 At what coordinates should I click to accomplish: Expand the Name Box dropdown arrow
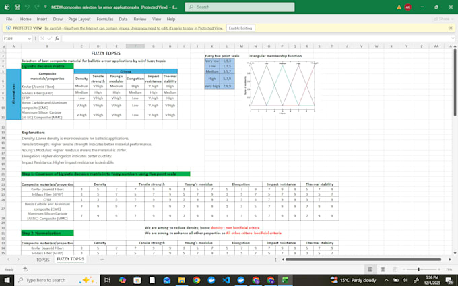pos(29,38)
